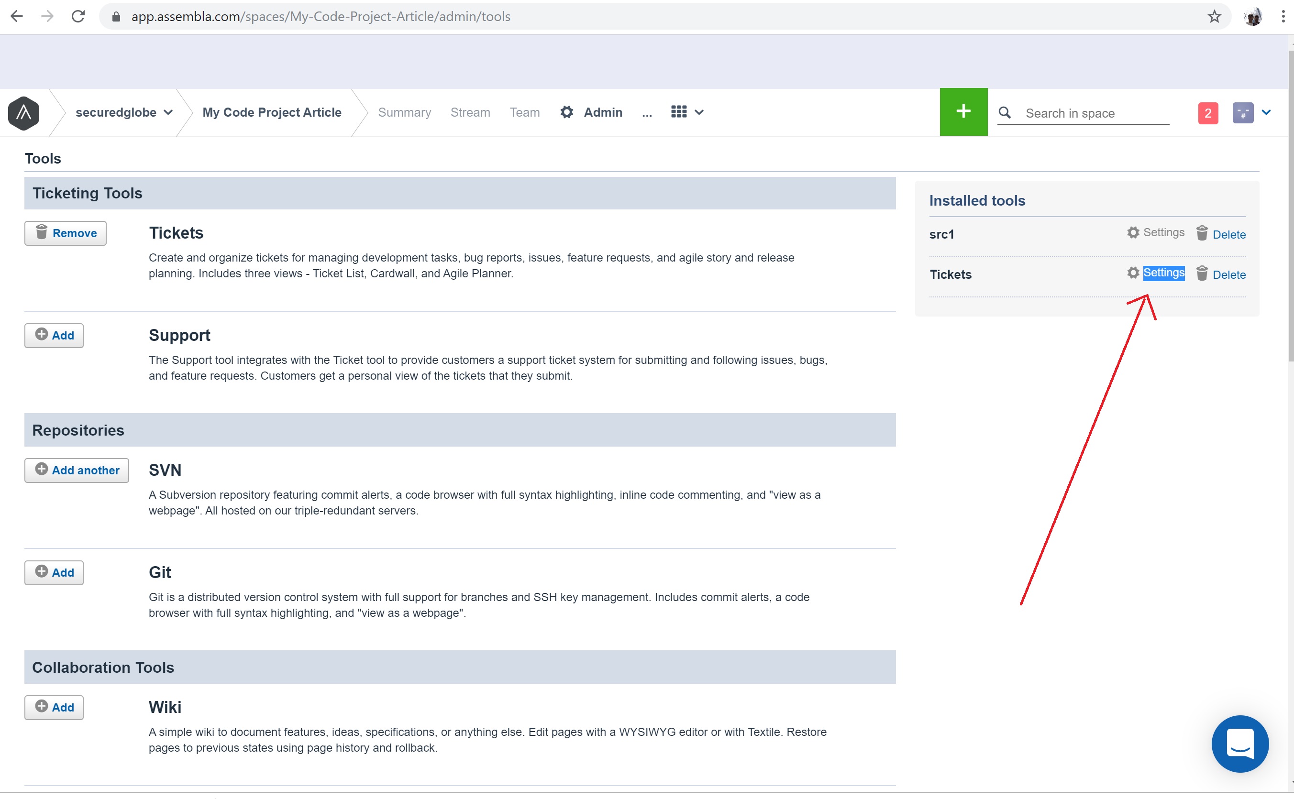The image size is (1294, 799).
Task: Go back with browser back arrow
Action: coord(16,16)
